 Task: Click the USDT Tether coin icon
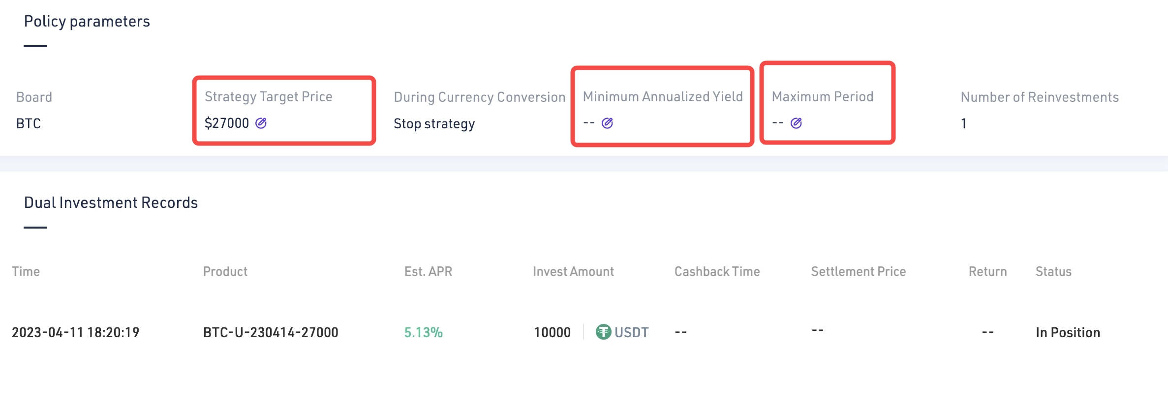603,332
